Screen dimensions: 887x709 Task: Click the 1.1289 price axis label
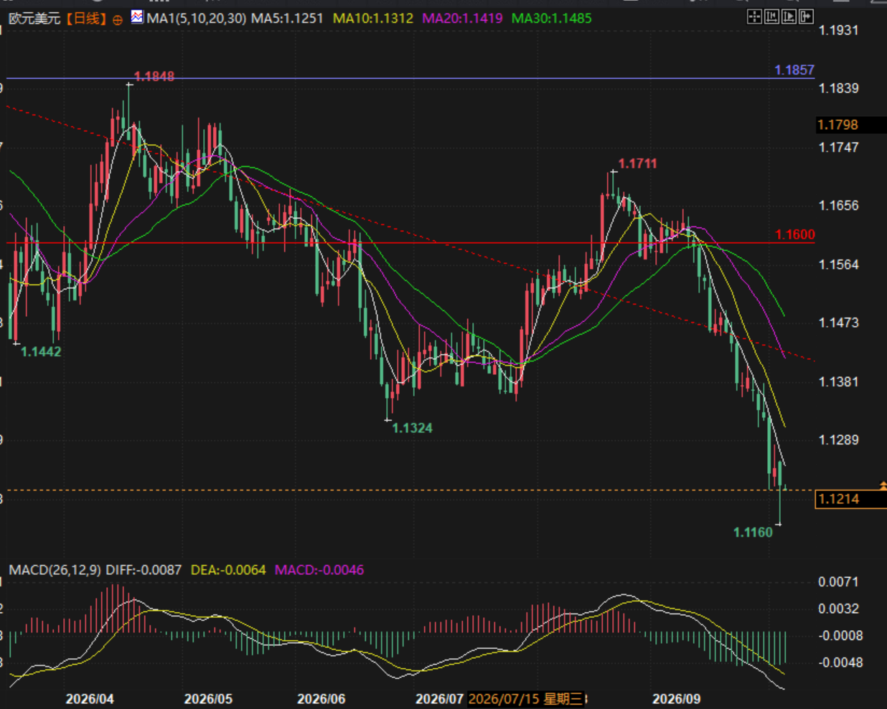[838, 439]
